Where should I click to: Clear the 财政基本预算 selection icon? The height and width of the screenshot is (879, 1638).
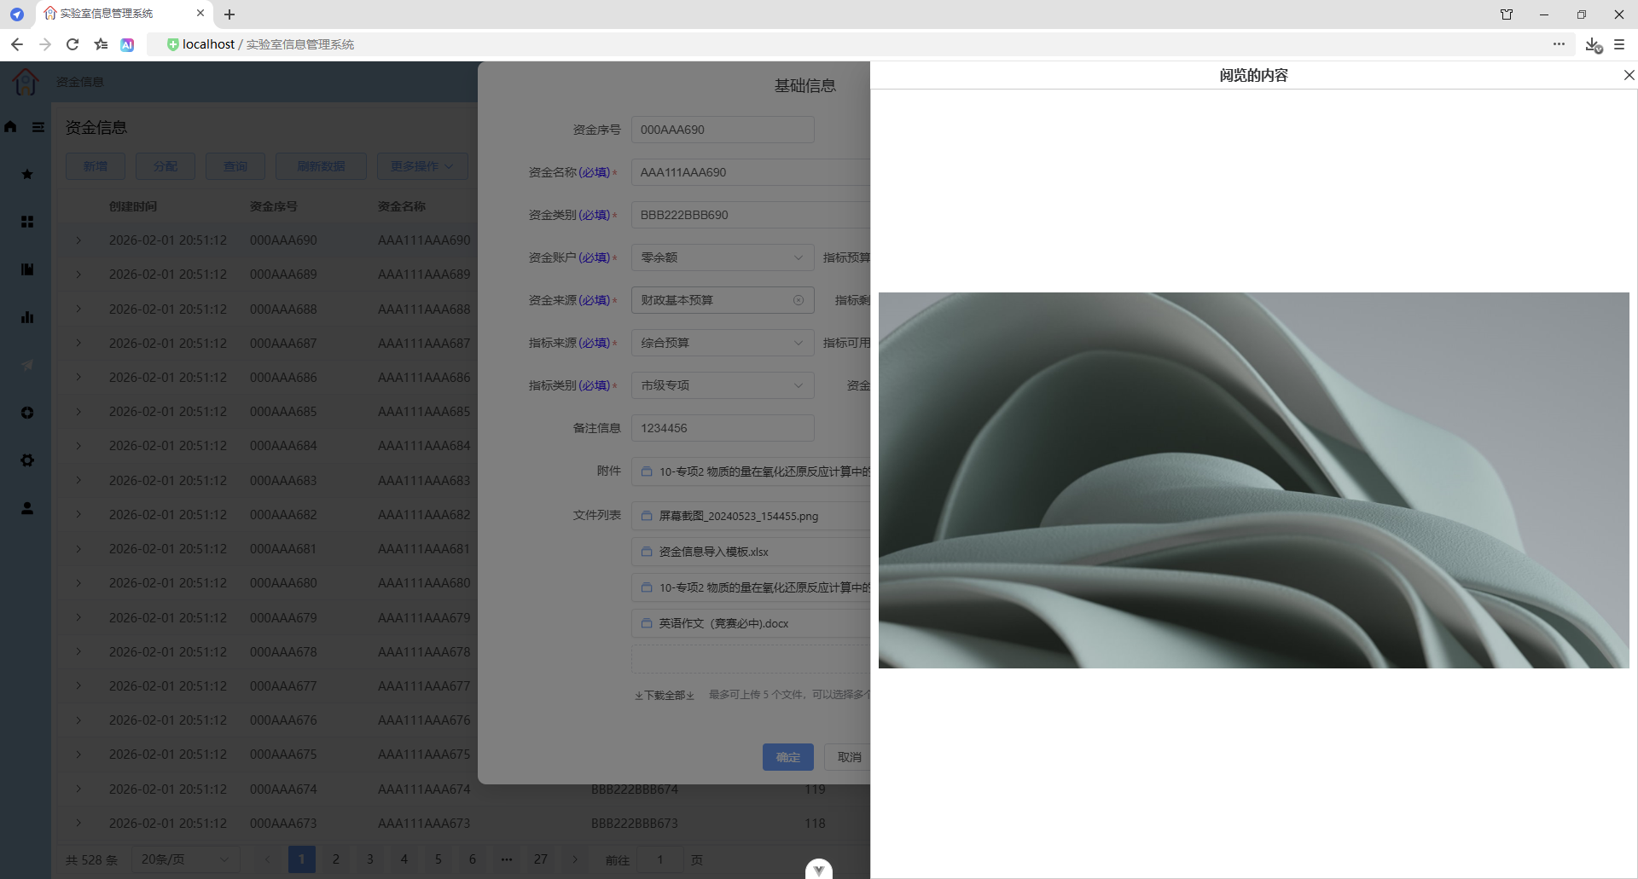[x=799, y=300]
